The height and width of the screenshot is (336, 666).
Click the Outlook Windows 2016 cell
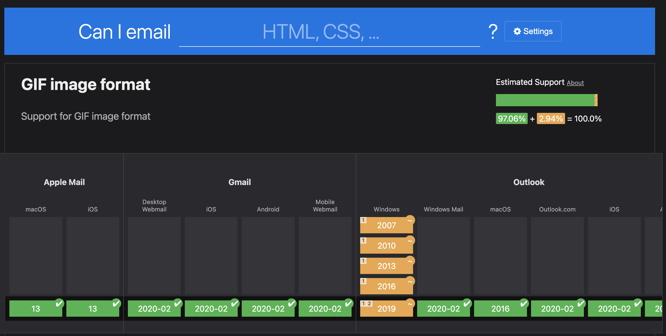[x=387, y=286]
